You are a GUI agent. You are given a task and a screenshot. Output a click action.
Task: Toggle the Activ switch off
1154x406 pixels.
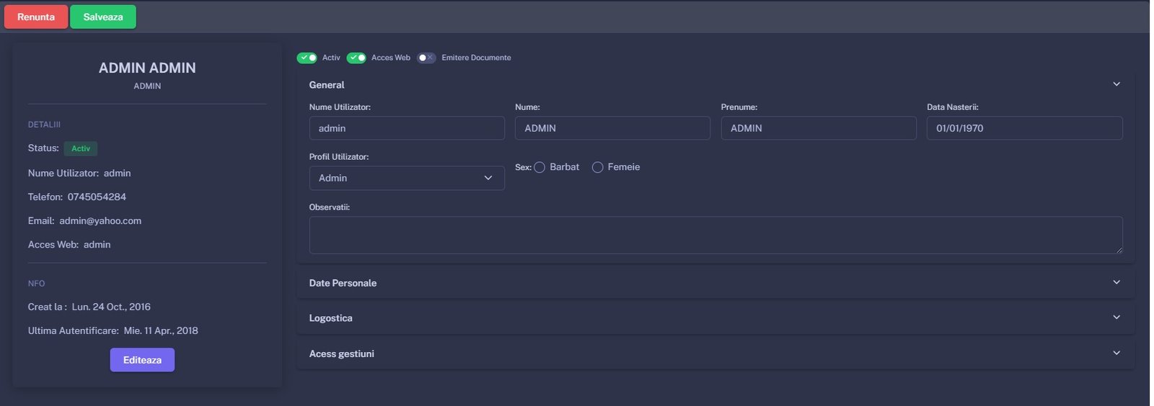(x=307, y=58)
